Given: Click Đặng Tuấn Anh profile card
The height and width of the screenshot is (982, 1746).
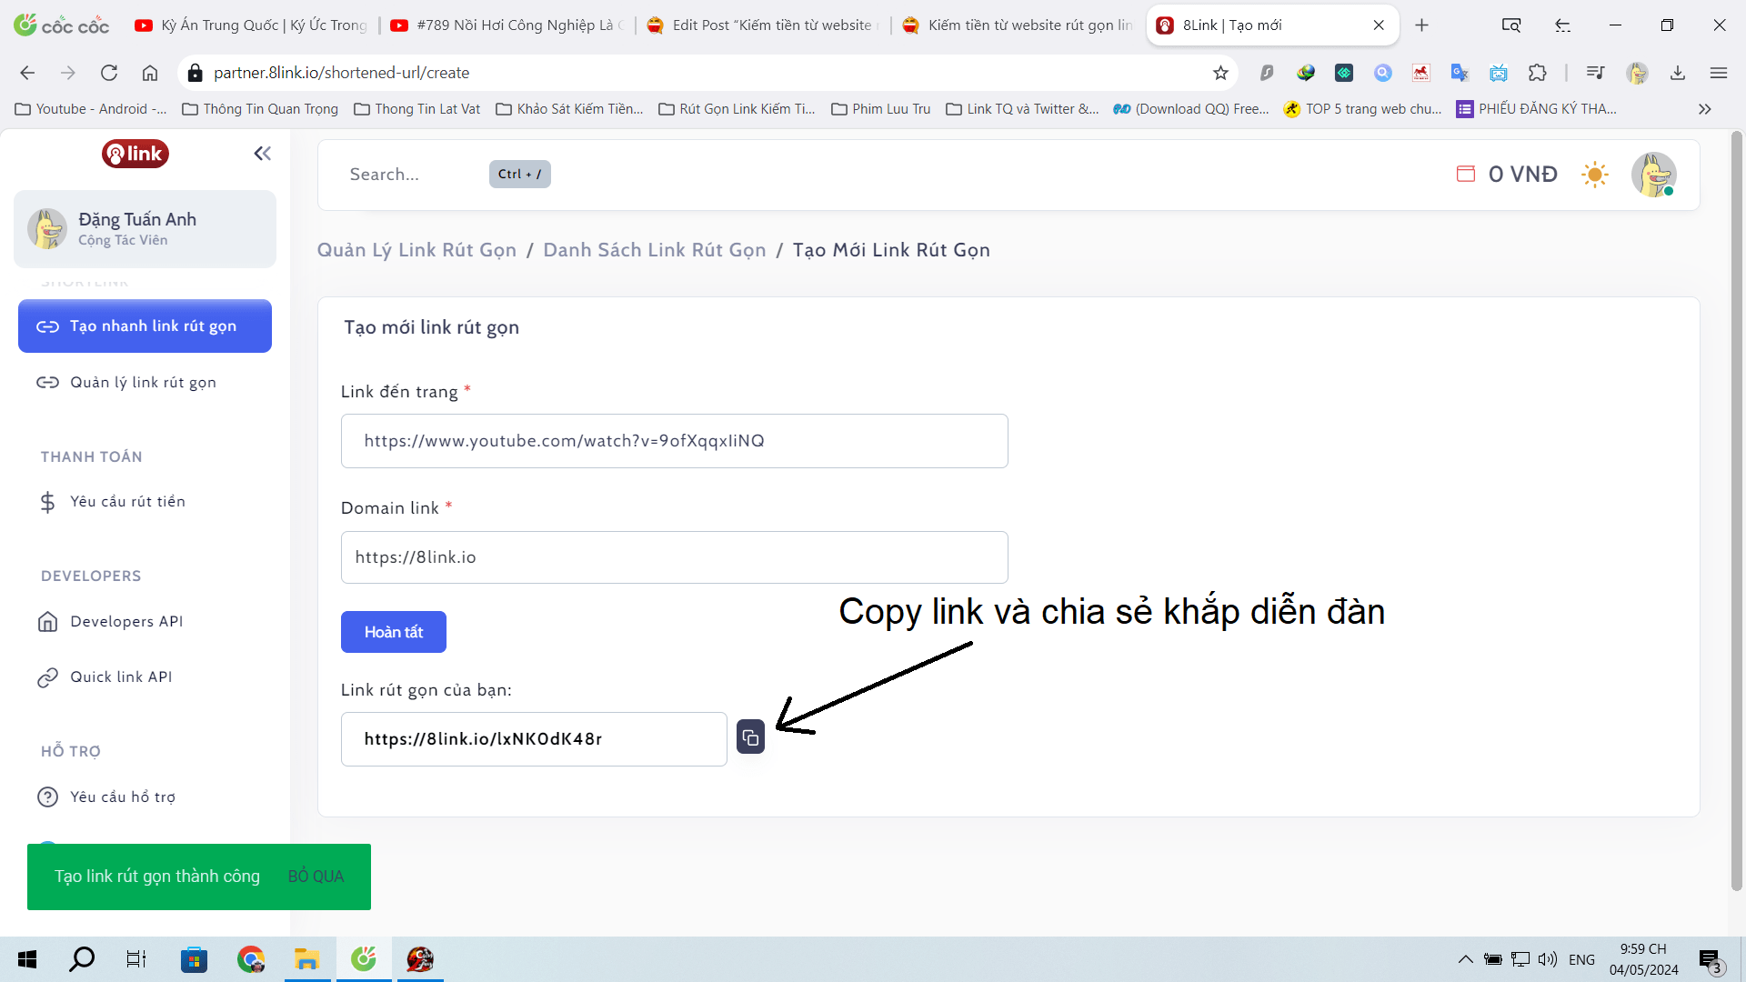Looking at the screenshot, I should pos(145,229).
